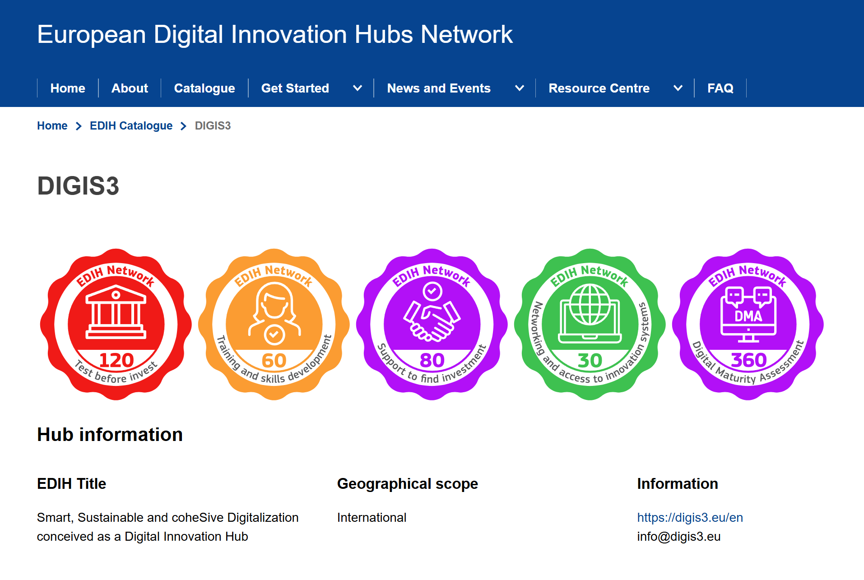Screen dimensions: 864x580
Task: Click the Digital Maturity Assessment badge
Action: pyautogui.click(x=748, y=324)
